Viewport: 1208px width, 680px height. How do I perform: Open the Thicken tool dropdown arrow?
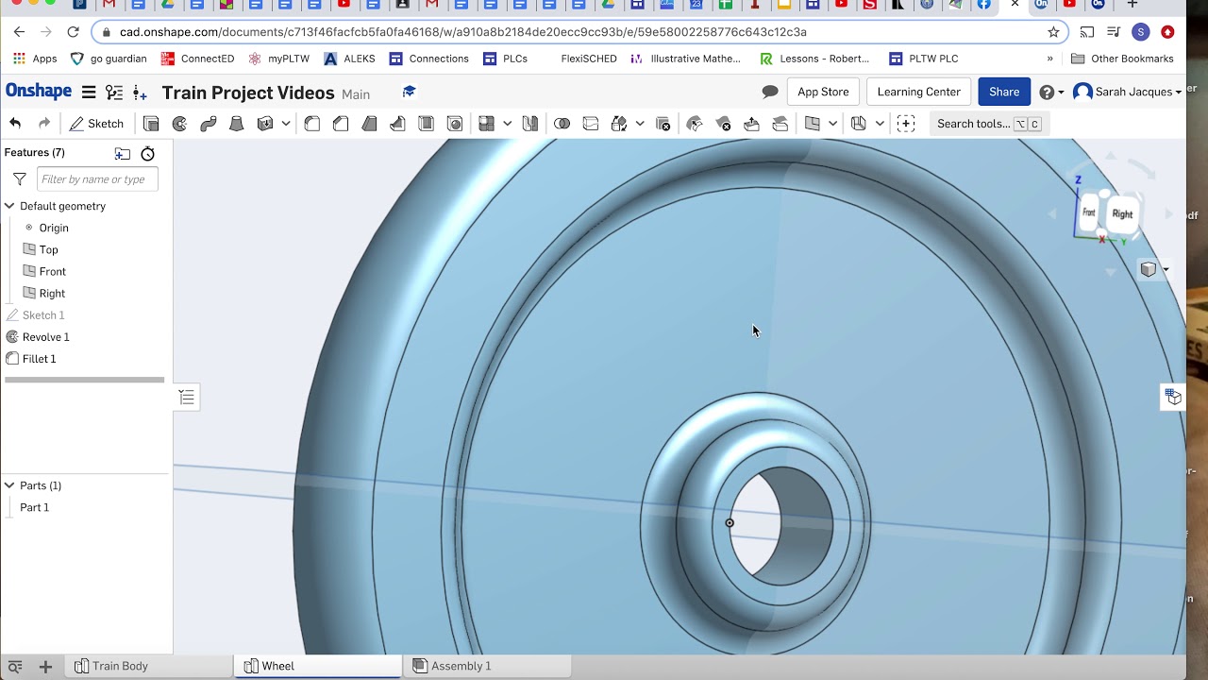coord(285,124)
